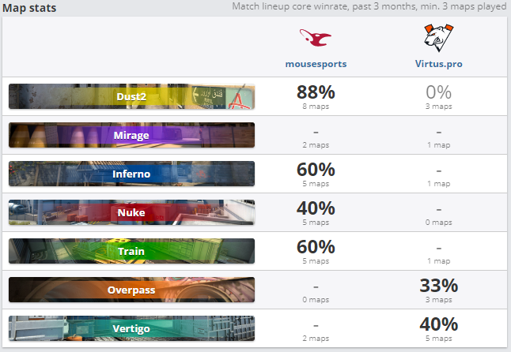Screen dimensions: 511x352
Task: Select the Mirage map banner
Action: tap(131, 135)
